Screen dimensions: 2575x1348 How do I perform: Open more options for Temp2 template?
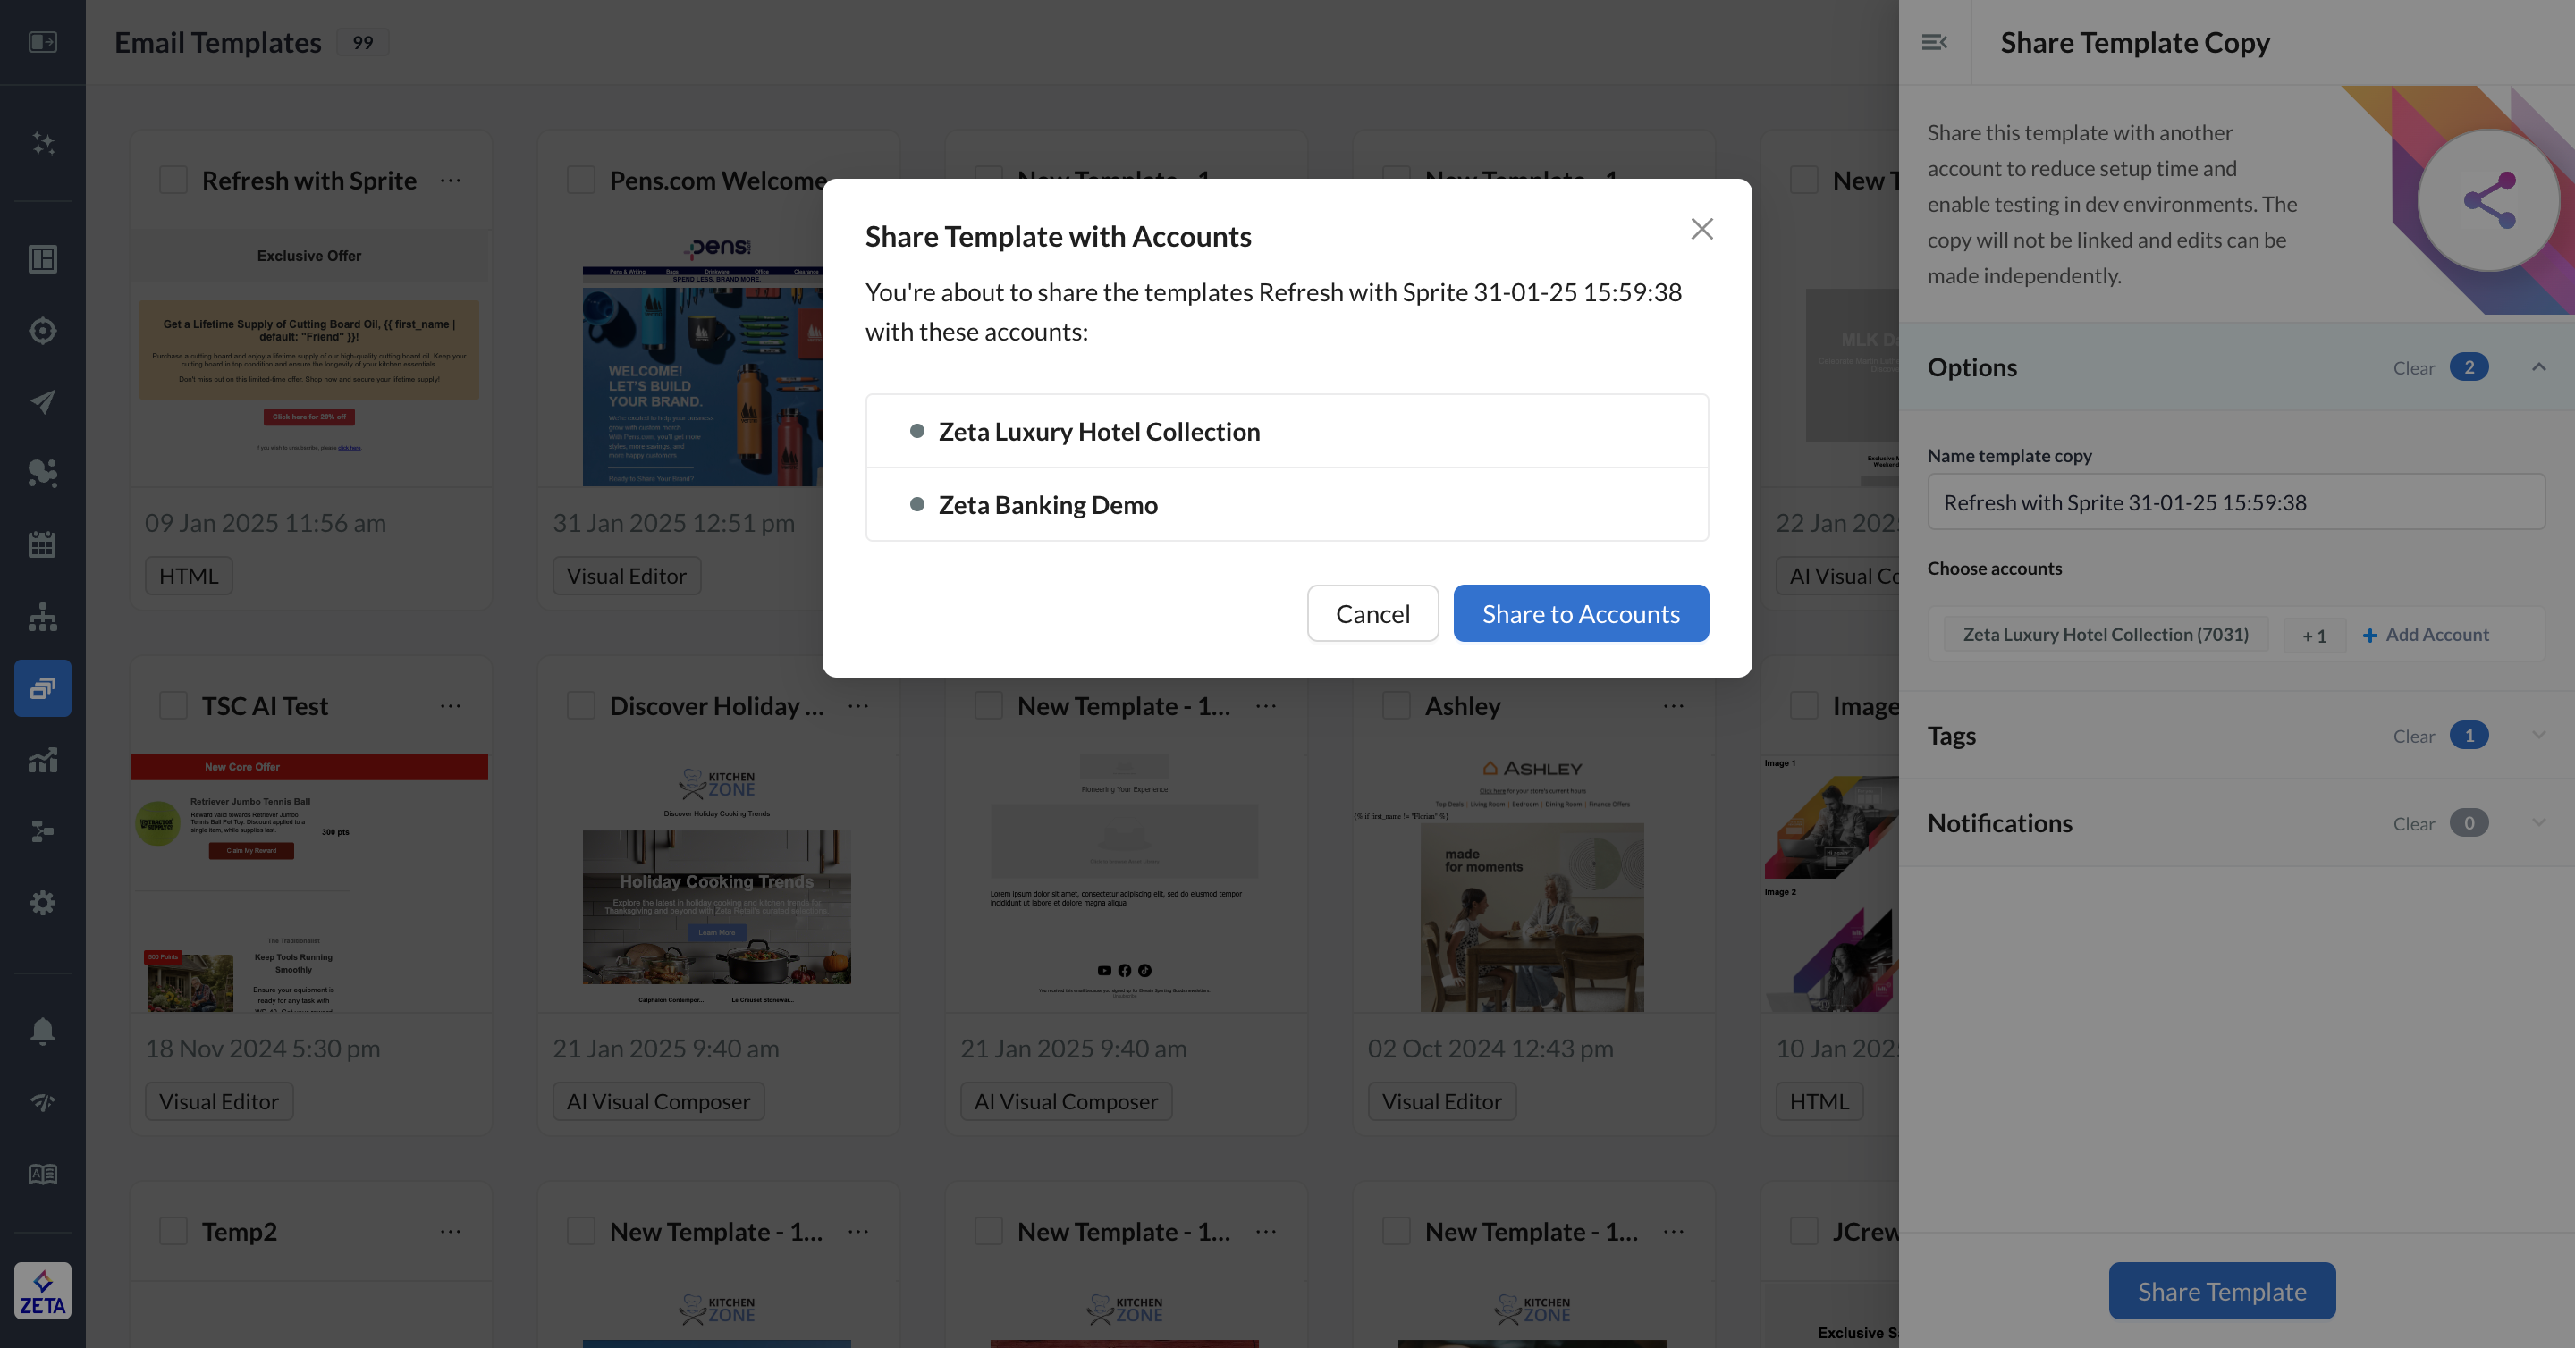451,1232
